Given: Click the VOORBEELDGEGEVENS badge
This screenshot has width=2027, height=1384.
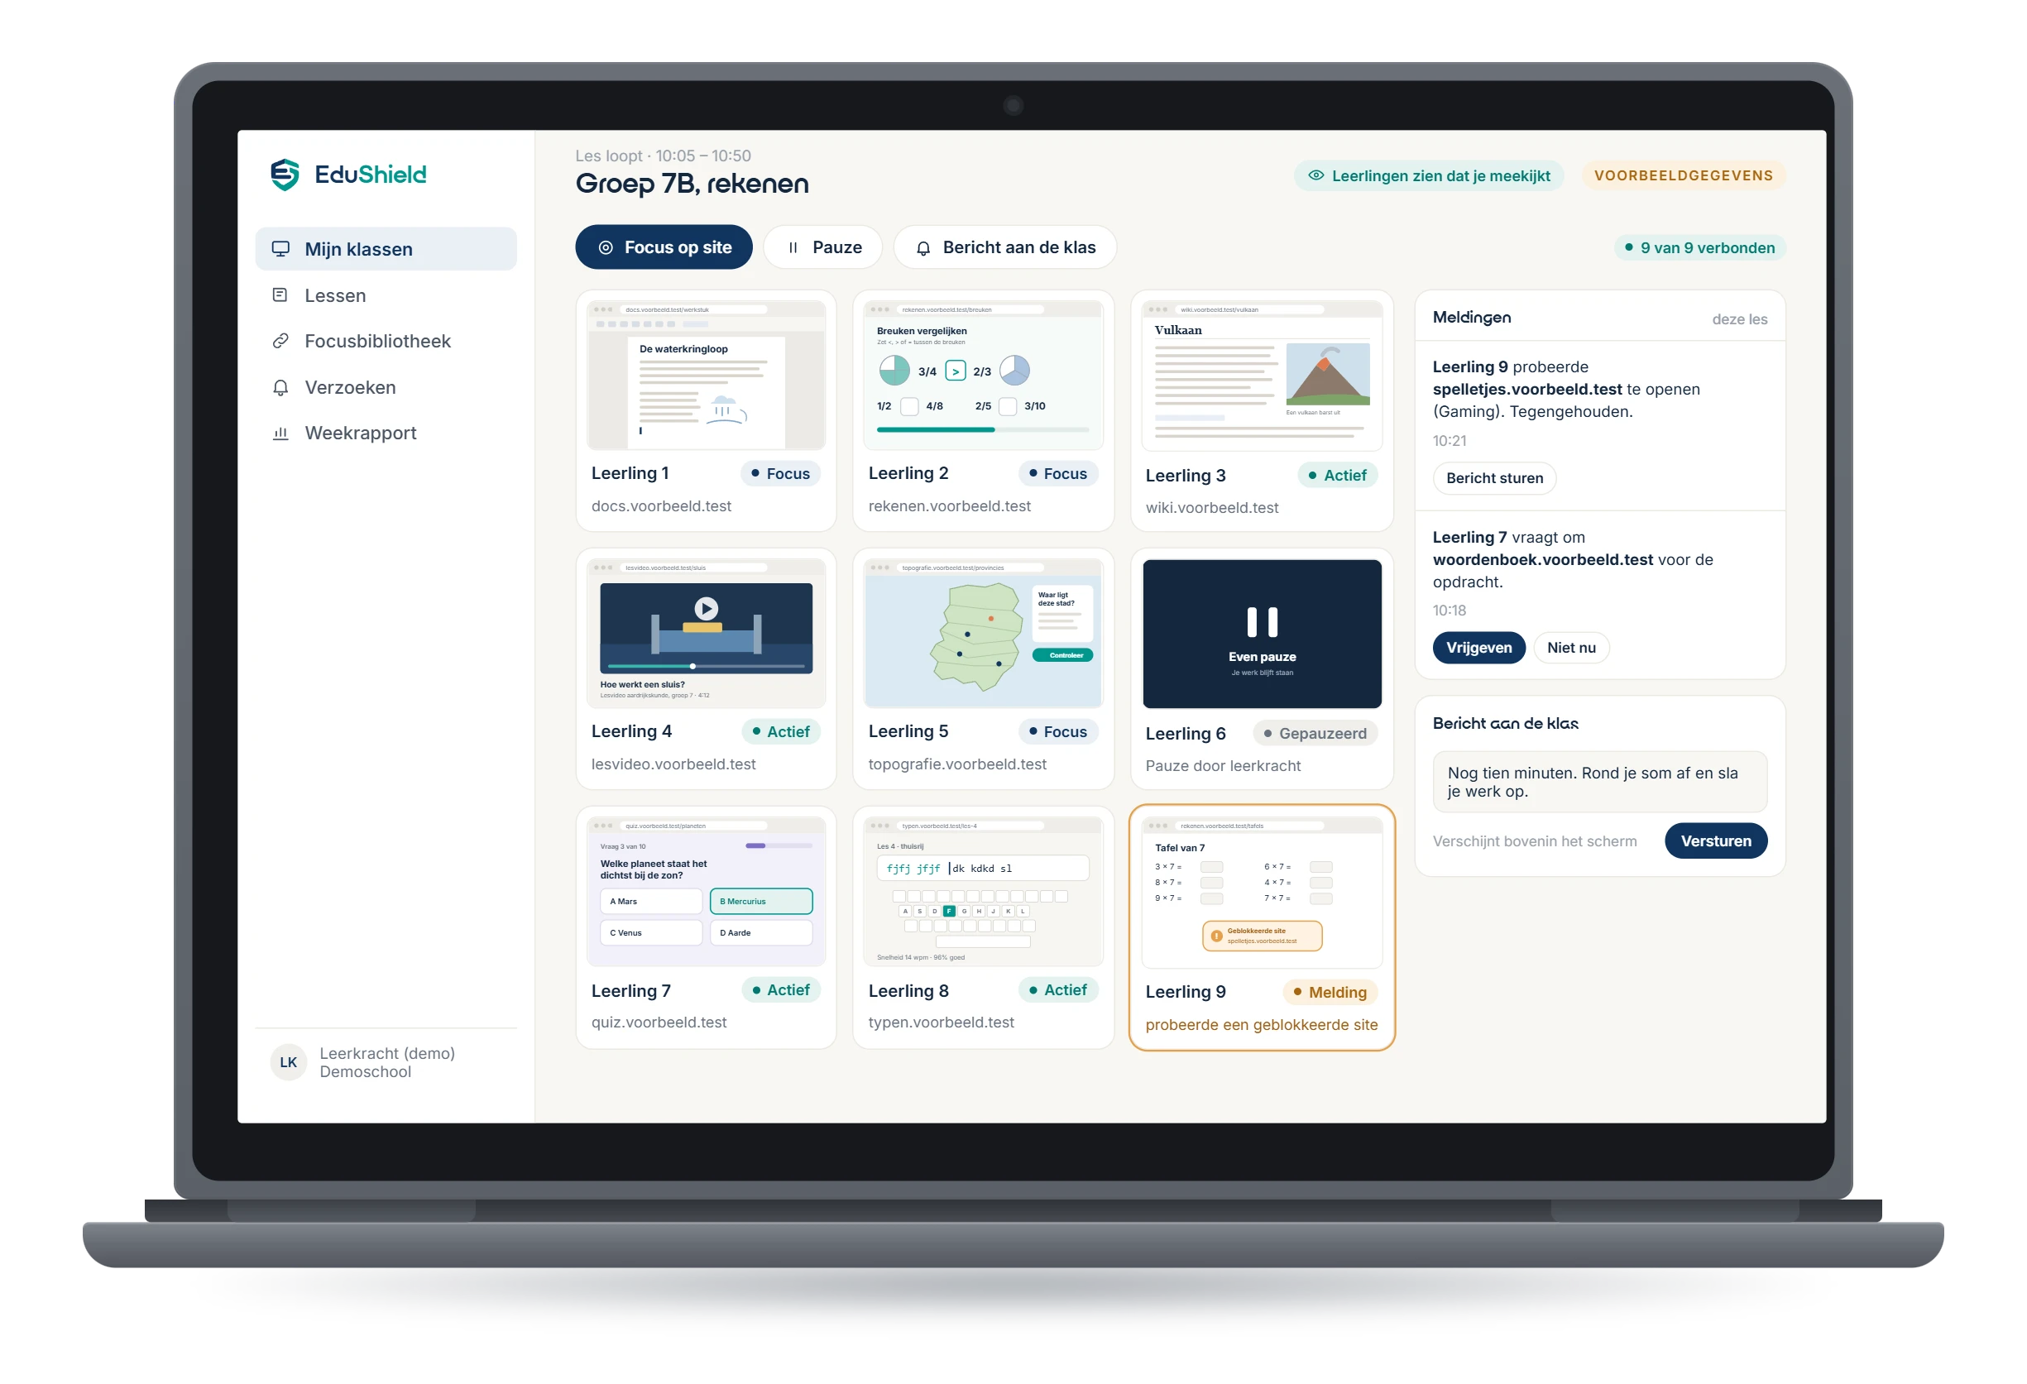Looking at the screenshot, I should [x=1683, y=175].
